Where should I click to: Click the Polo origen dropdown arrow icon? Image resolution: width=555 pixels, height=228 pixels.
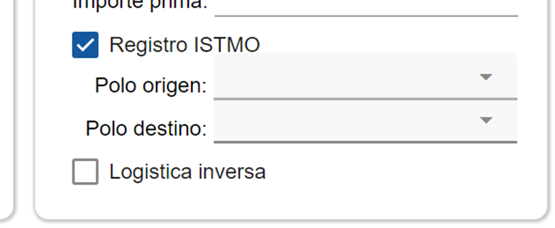(x=485, y=77)
